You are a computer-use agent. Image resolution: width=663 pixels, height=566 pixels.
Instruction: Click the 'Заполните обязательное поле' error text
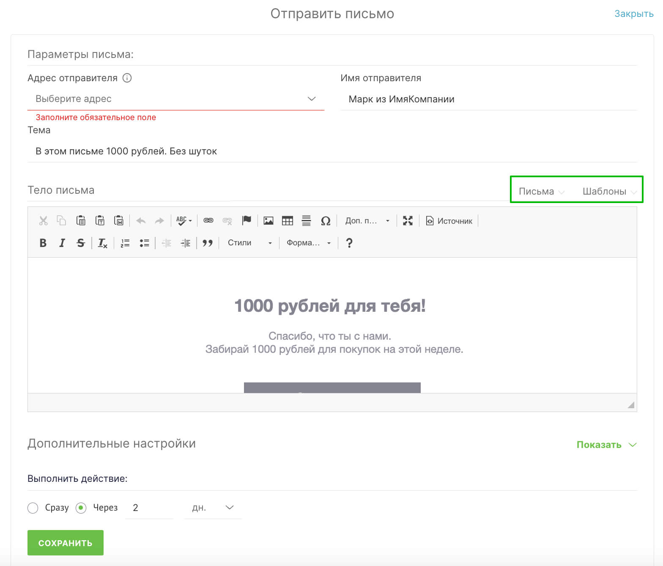(x=96, y=117)
